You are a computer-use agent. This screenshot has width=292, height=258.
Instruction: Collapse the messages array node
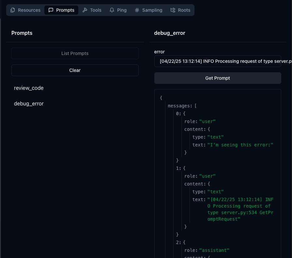(x=182, y=106)
